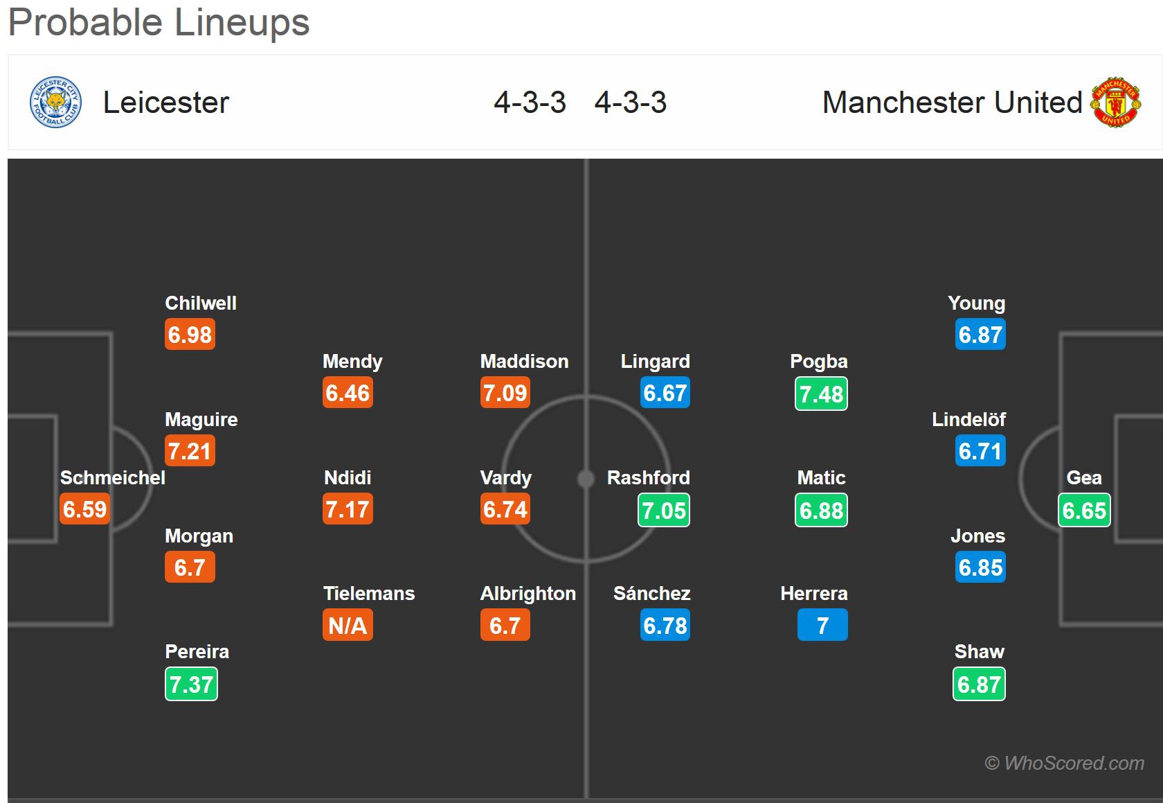Click the Chilwell player name
1163x803 pixels.
201,303
